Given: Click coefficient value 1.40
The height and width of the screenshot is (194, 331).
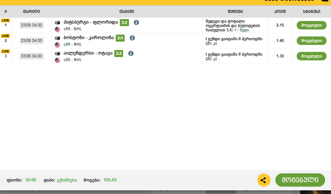Looking at the screenshot, I should click(x=280, y=40).
